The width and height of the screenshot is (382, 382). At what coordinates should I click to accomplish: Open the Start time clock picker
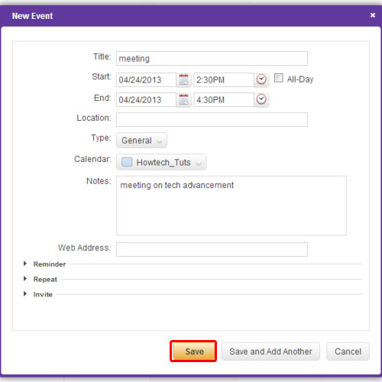tap(261, 79)
